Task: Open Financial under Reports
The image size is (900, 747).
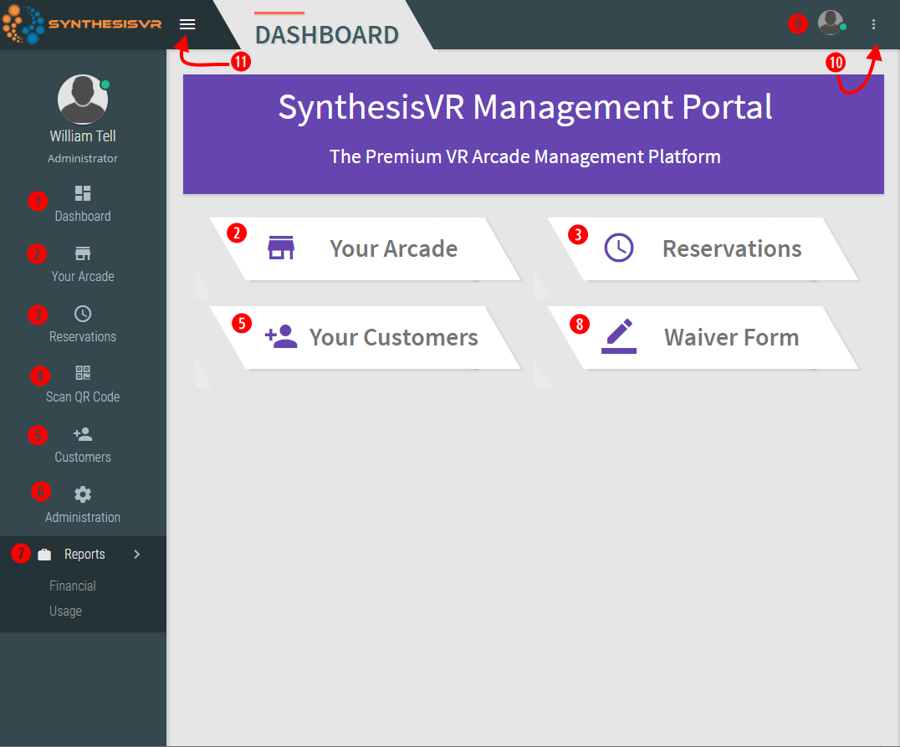Action: point(72,586)
